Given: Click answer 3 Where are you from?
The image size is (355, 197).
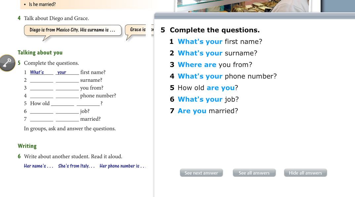Looking at the screenshot, I should 215,65.
